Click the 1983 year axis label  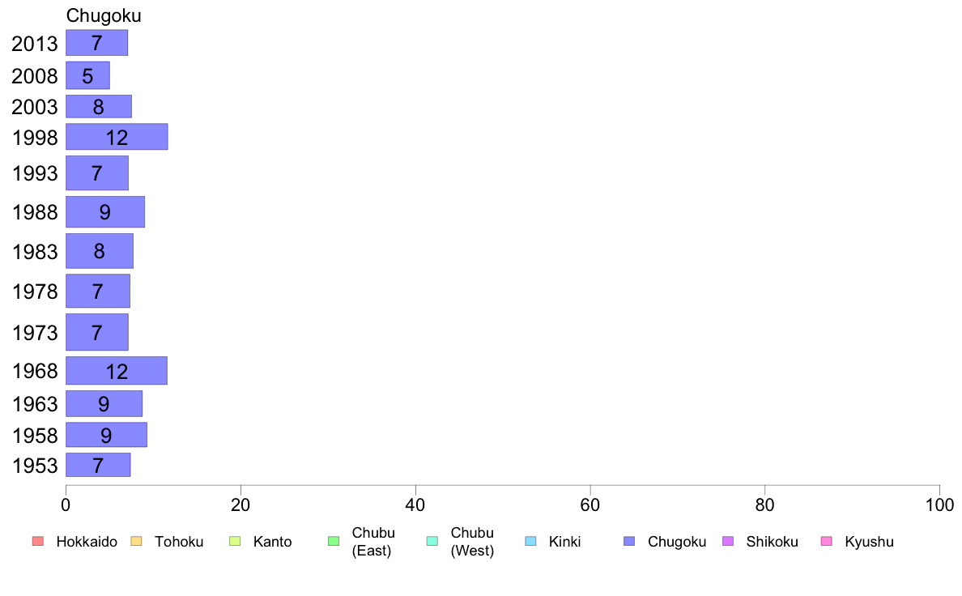point(35,252)
